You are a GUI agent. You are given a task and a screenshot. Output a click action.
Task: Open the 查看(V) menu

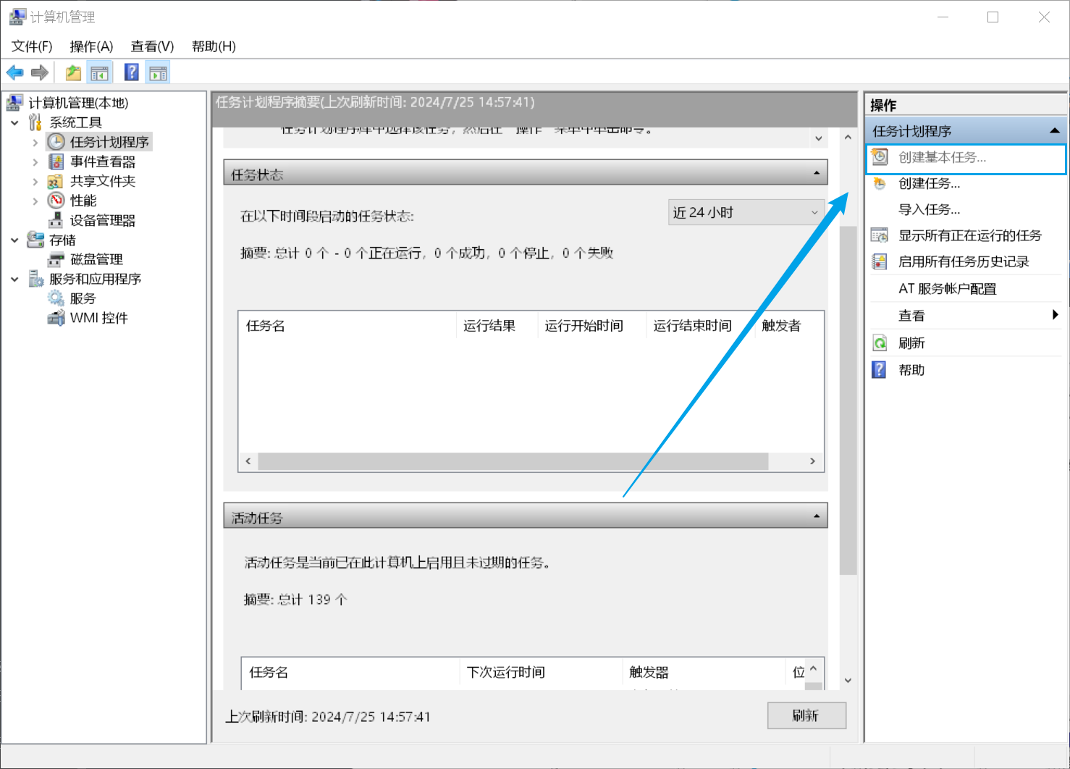(x=152, y=46)
